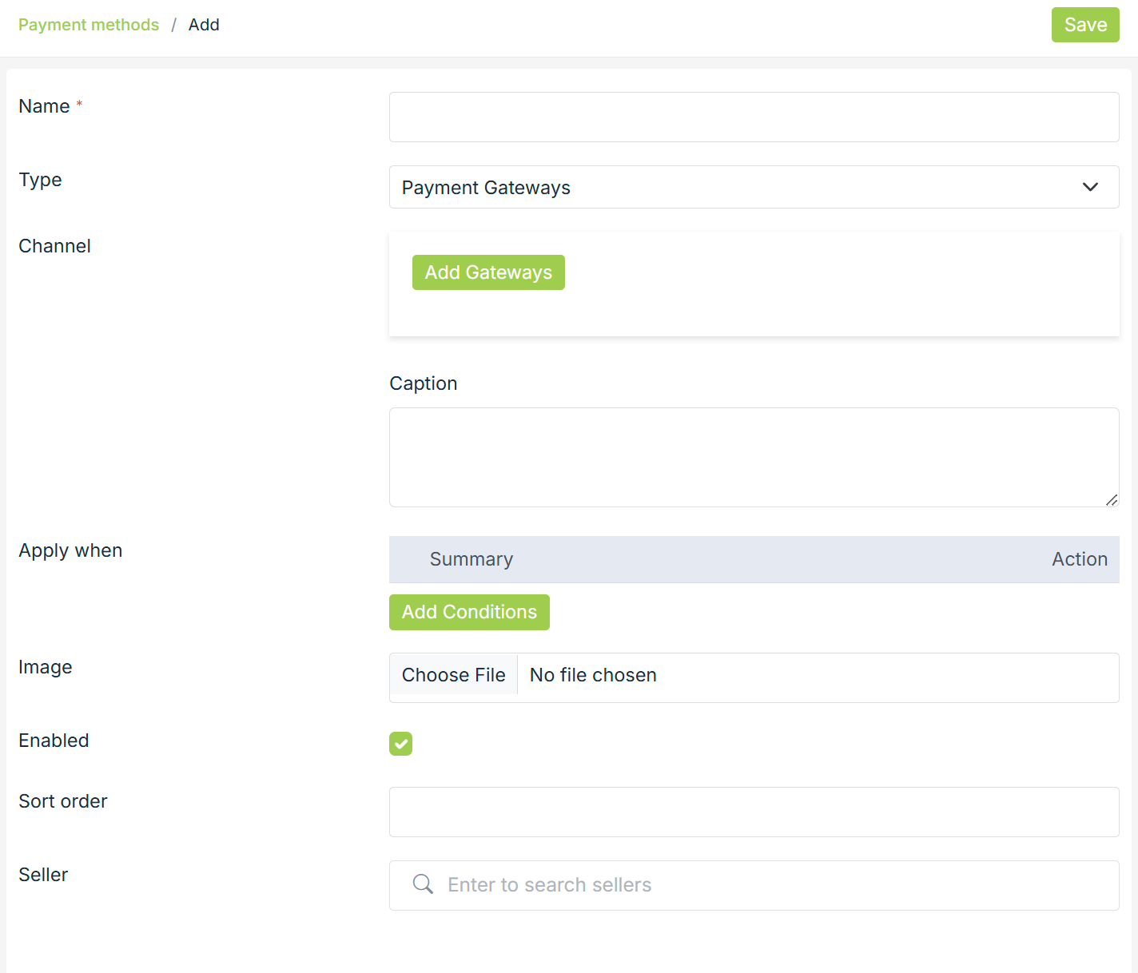Screen dimensions: 1138x973
Task: Click the Caption textarea resize handle
Action: coord(1112,500)
